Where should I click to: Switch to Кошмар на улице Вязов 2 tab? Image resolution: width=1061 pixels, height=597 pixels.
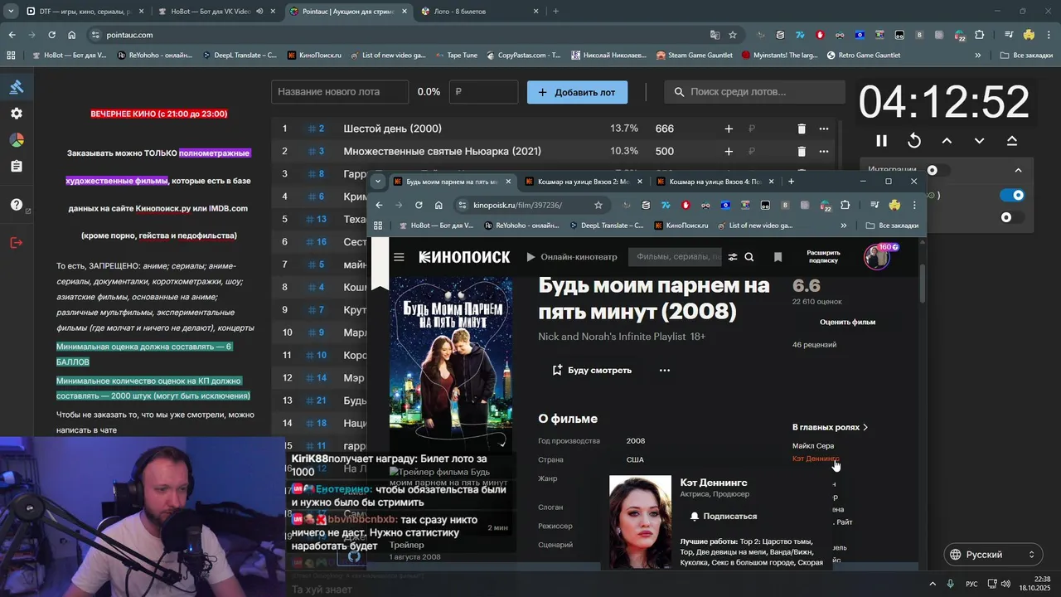coord(585,181)
